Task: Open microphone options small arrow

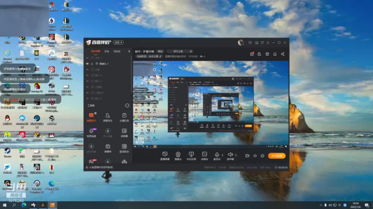Action: pyautogui.click(x=222, y=155)
